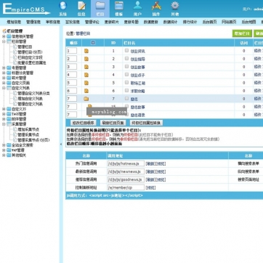
Task: Open the 插件 (Plugin) tools icon
Action: tap(156, 6)
